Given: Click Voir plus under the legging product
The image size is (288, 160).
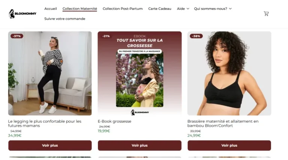Looking at the screenshot, I should pos(50,145).
